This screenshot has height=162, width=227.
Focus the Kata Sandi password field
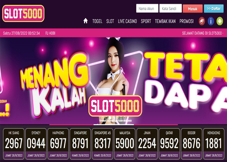click(x=170, y=8)
